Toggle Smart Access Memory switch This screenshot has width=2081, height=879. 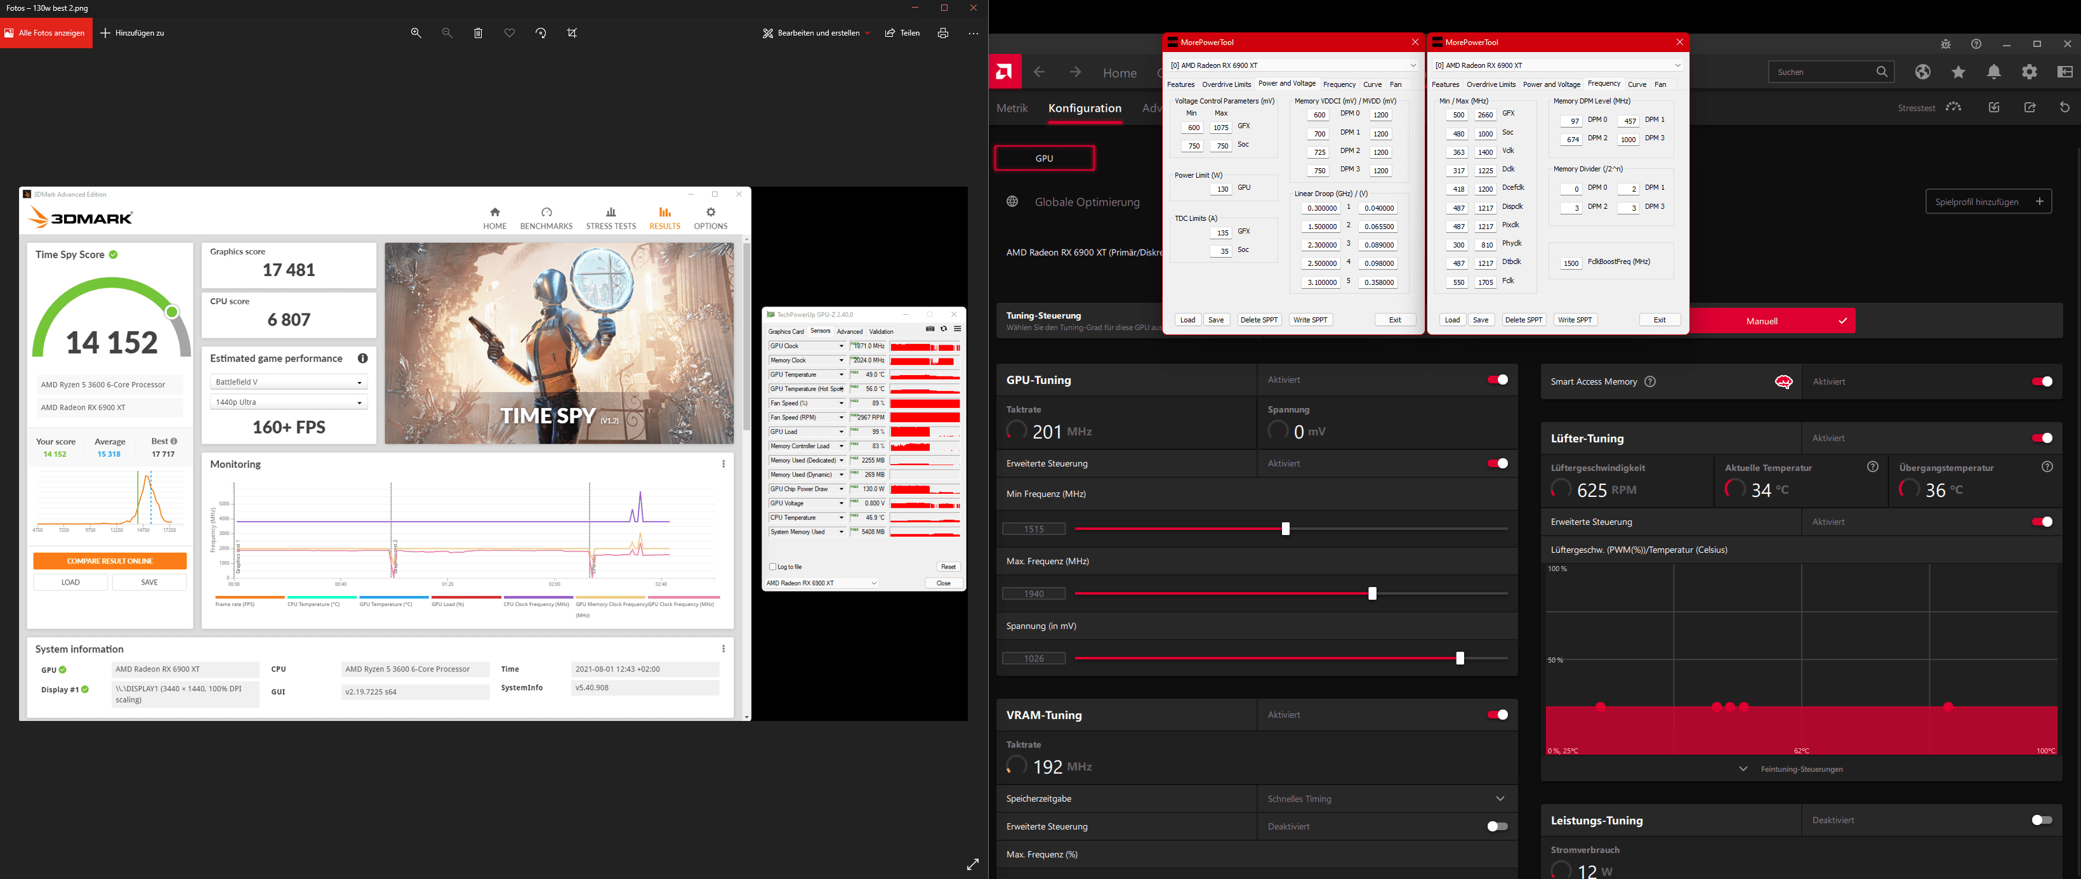[x=2042, y=381]
